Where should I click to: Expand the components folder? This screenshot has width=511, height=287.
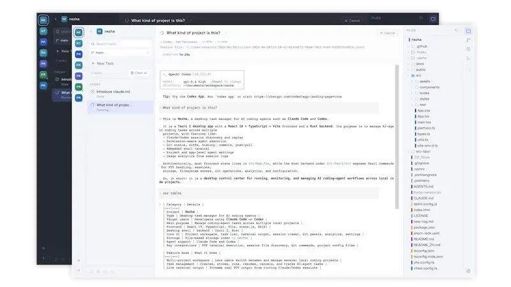[427, 87]
